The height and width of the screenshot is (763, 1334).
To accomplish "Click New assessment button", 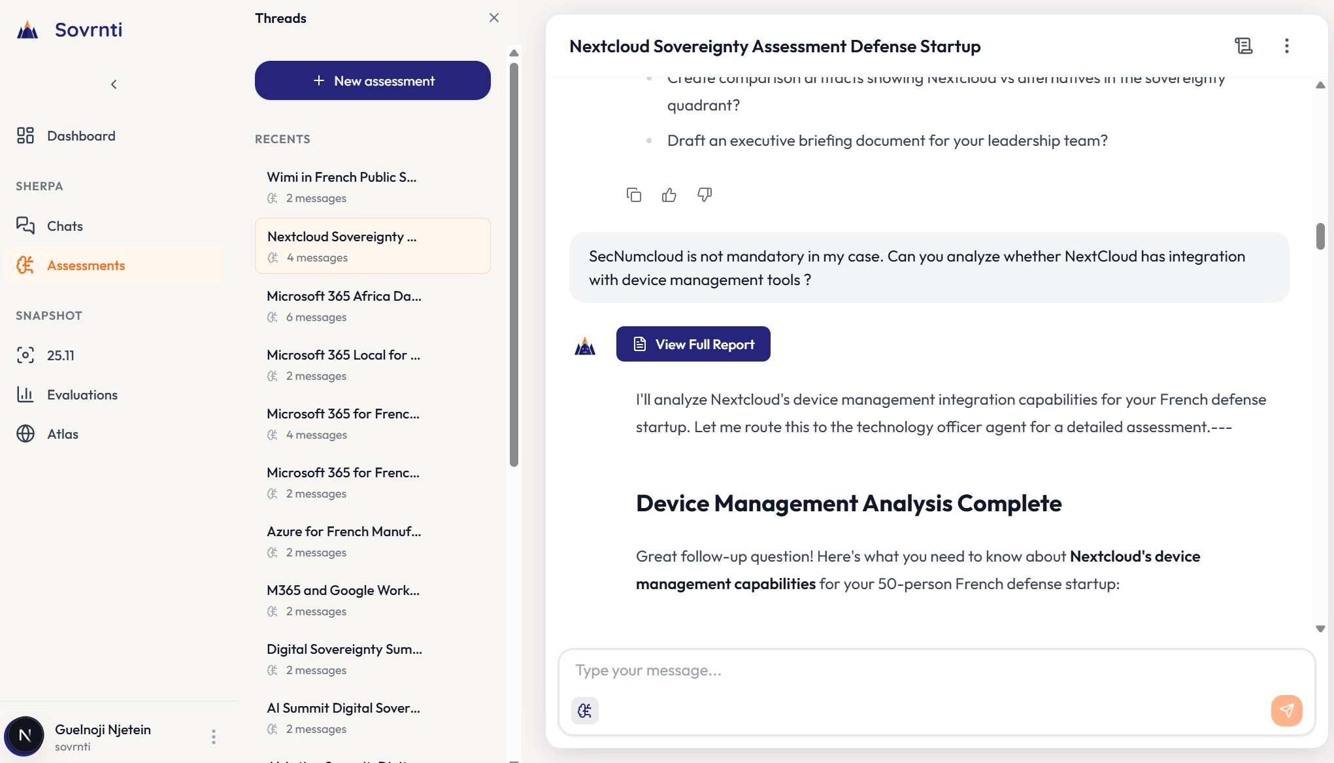I will pos(373,81).
